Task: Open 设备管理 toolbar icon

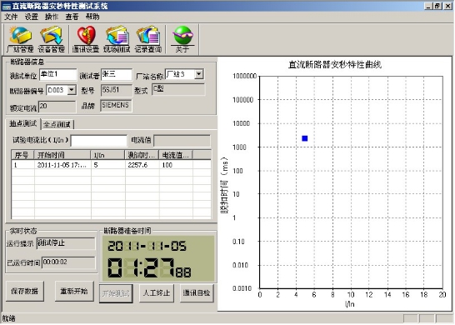Action: coord(51,39)
